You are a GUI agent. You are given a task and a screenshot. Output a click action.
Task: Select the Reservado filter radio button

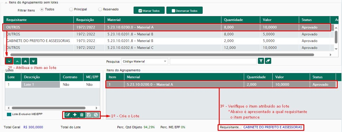point(100,9)
